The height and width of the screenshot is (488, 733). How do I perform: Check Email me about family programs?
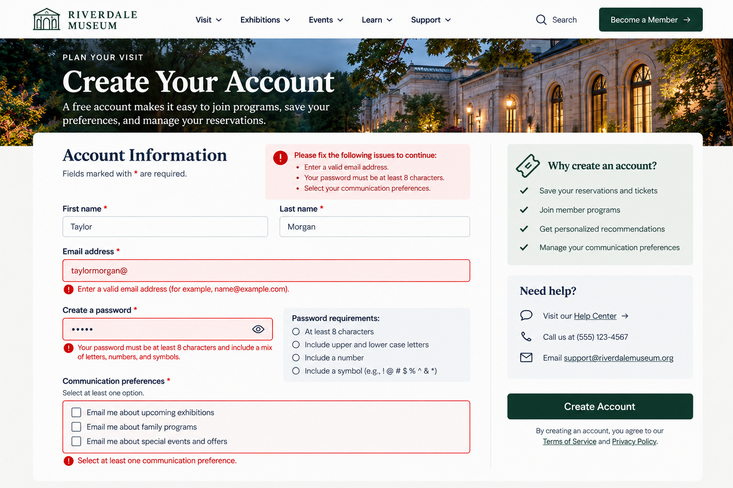point(76,427)
